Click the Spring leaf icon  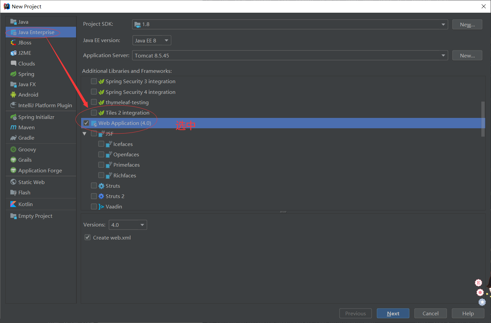click(x=13, y=74)
